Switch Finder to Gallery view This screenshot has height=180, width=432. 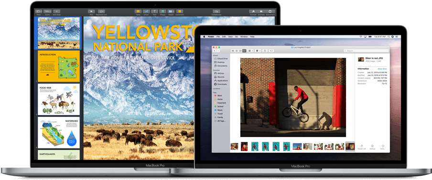click(244, 51)
